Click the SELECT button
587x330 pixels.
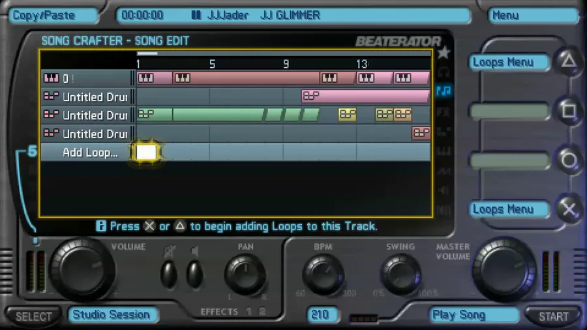click(x=34, y=316)
